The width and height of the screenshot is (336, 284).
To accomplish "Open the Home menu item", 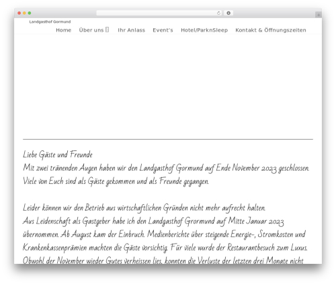I will 64,30.
